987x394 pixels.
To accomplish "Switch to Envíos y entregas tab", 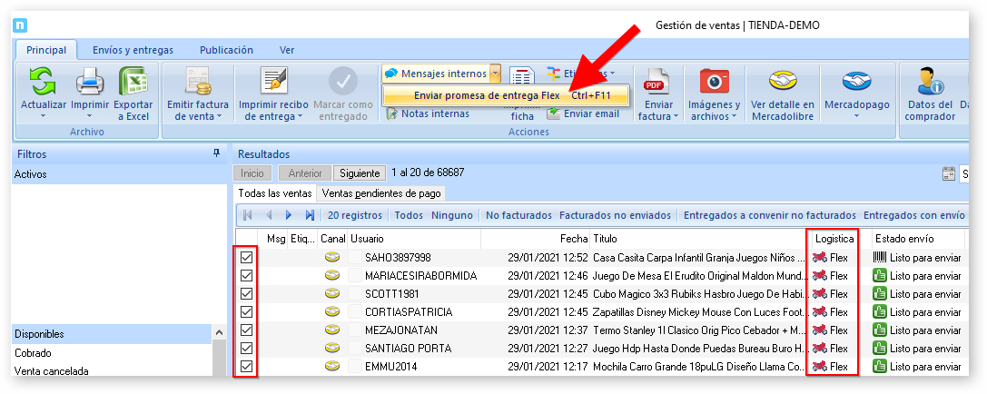I will coord(133,50).
